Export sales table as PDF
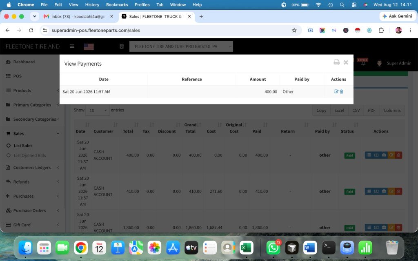The width and height of the screenshot is (418, 261). (x=371, y=110)
